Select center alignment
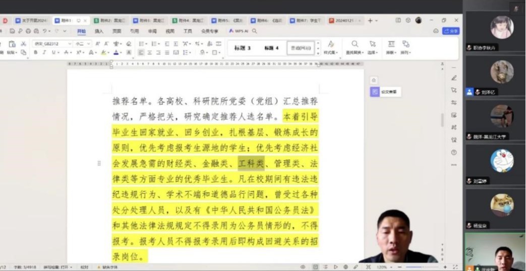 tap(150, 52)
